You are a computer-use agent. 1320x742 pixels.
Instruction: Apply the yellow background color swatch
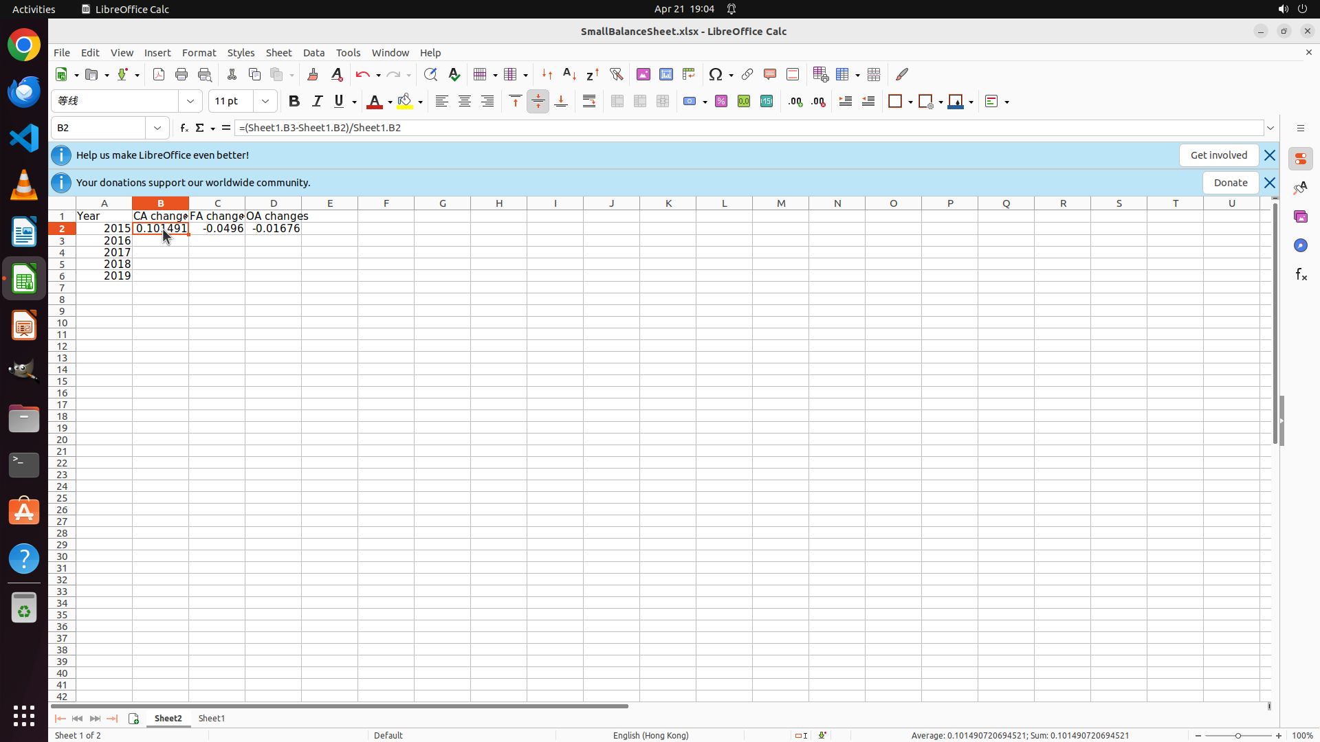point(405,102)
